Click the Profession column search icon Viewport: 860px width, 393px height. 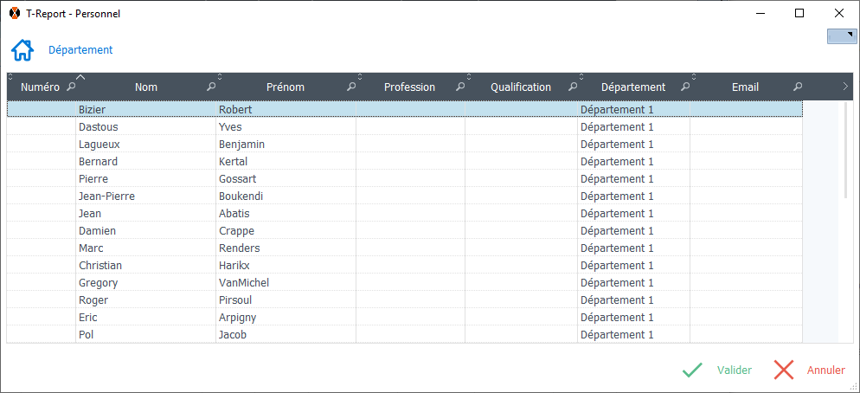[x=460, y=87]
